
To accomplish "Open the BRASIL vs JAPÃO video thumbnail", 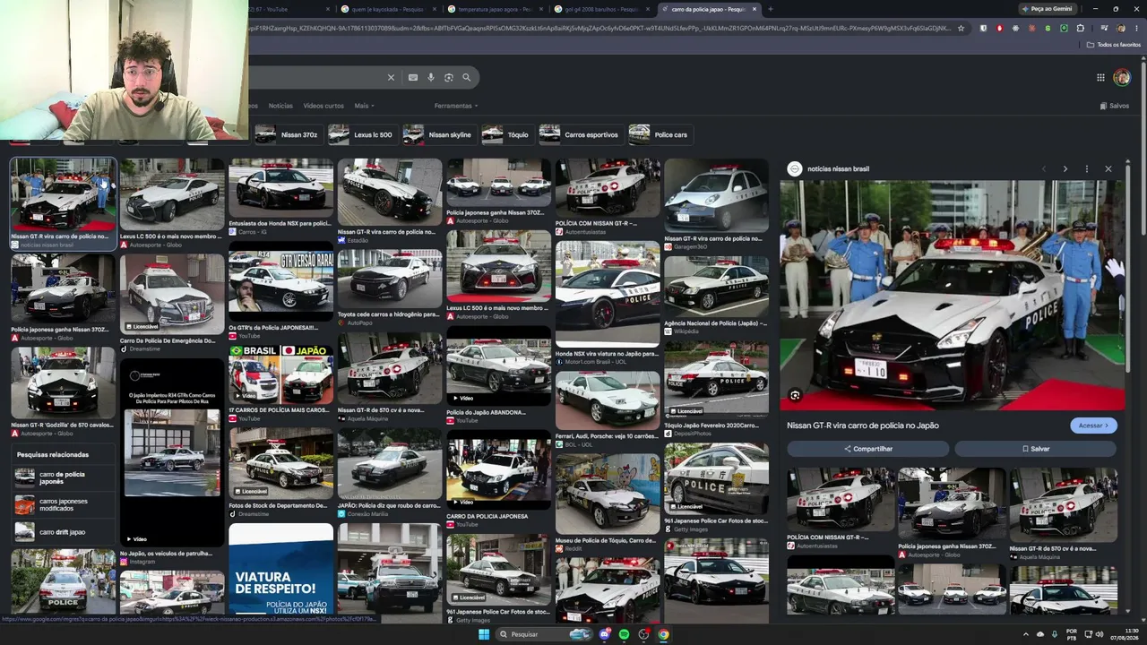I will tap(280, 374).
